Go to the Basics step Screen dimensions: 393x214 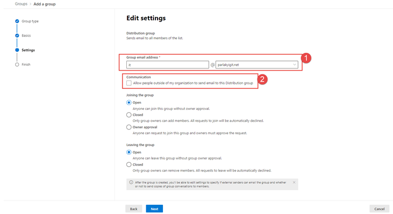point(26,36)
